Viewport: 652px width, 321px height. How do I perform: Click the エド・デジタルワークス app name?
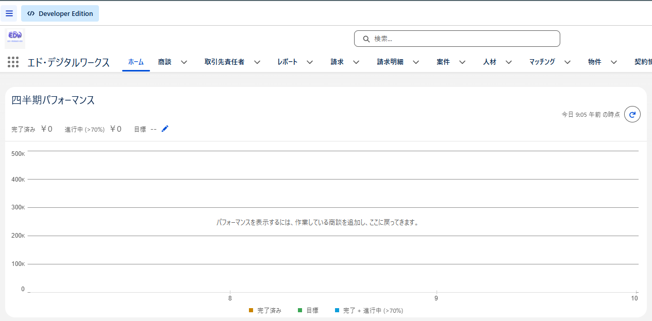pyautogui.click(x=69, y=62)
